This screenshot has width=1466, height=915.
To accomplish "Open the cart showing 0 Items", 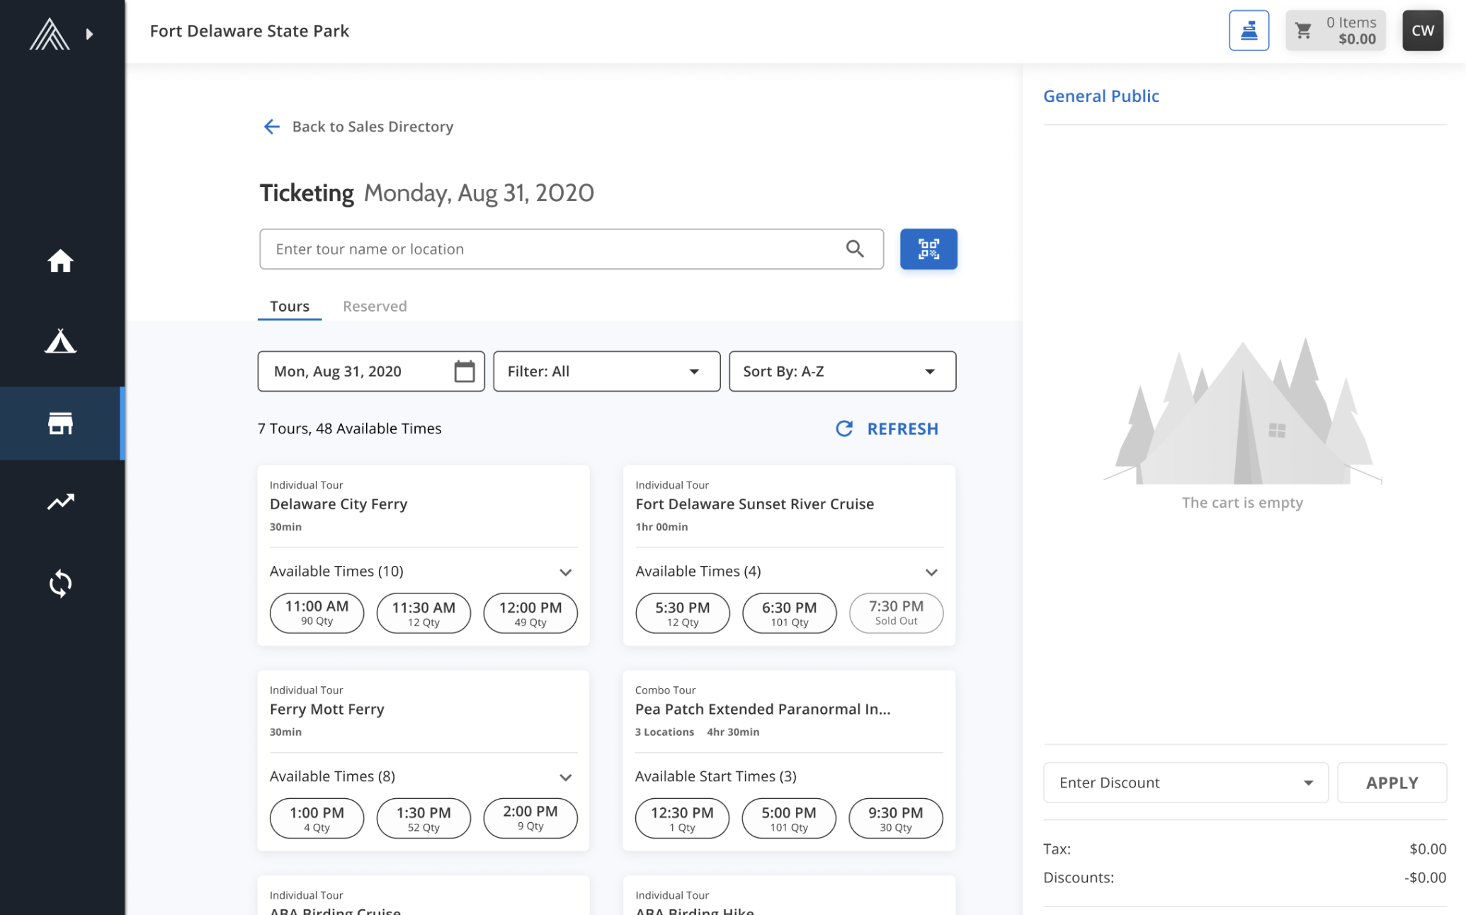I will [x=1335, y=30].
